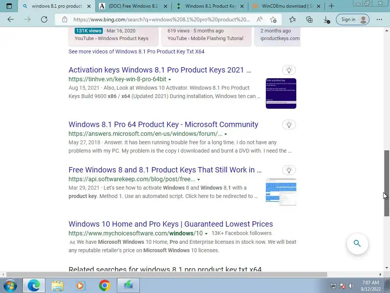Click the volume speaker tray icon

(351, 285)
